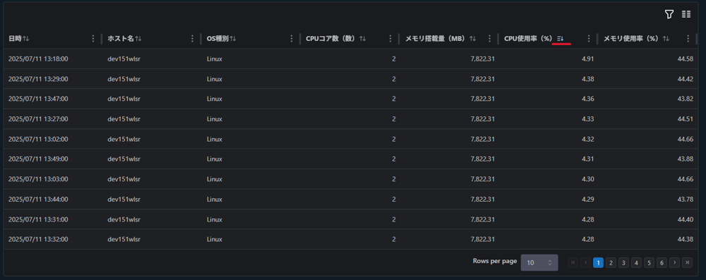Open ホスト名 column three-dot menu
Image resolution: width=706 pixels, height=280 pixels.
(x=192, y=39)
